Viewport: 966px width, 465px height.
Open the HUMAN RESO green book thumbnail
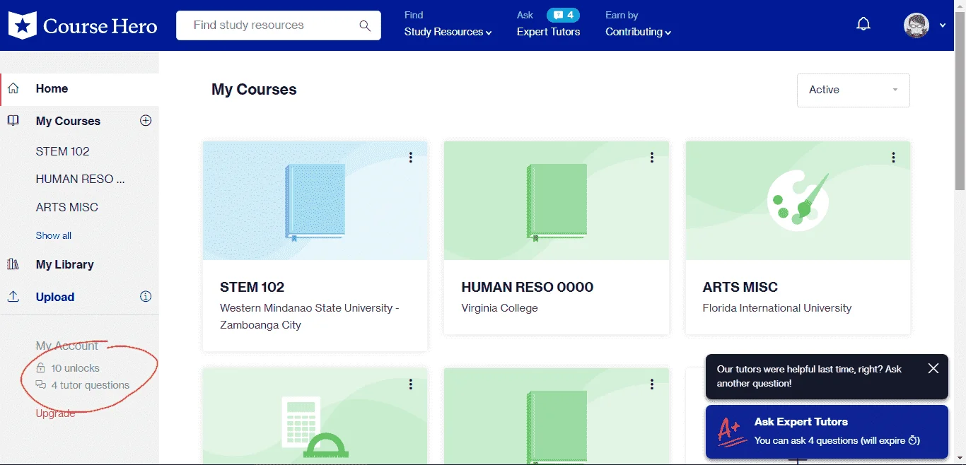pyautogui.click(x=557, y=201)
